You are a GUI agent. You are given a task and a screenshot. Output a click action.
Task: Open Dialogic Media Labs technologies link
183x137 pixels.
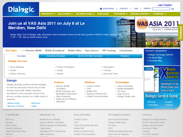point(126,97)
